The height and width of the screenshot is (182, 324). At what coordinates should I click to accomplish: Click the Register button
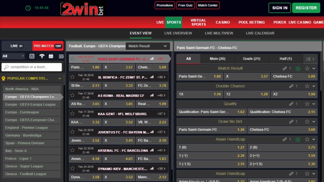click(306, 8)
